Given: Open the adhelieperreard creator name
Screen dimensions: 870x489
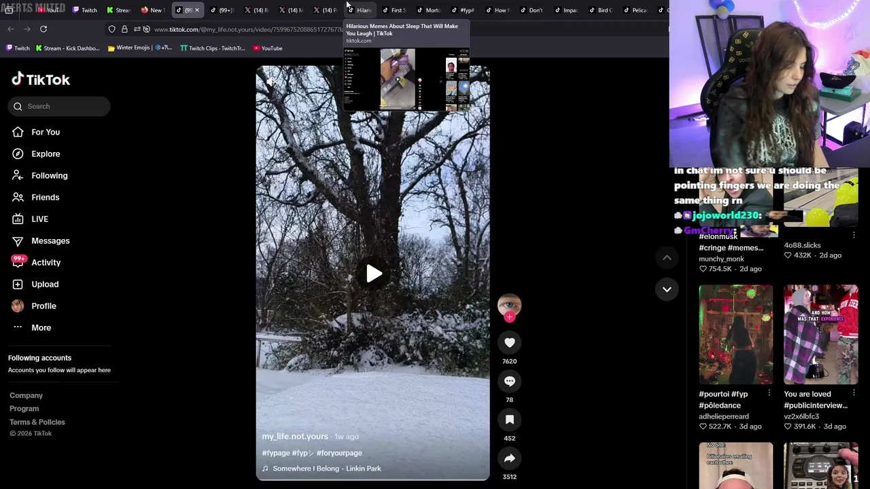Looking at the screenshot, I should point(724,416).
